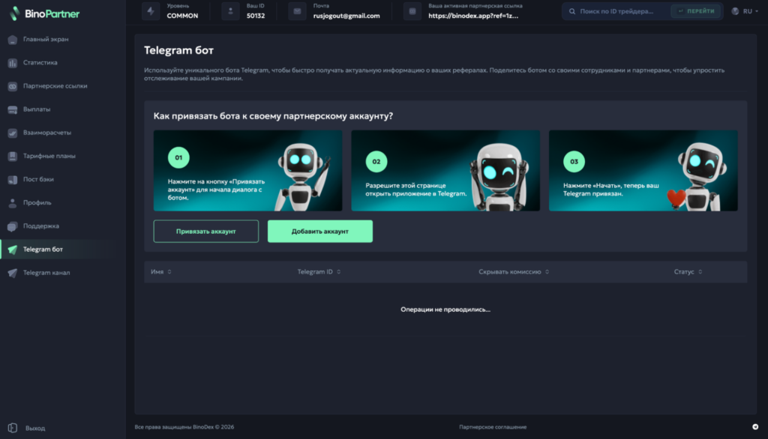Click the copy partner link icon
768x439 pixels.
[x=412, y=10]
